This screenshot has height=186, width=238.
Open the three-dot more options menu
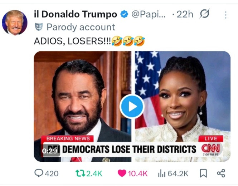(x=225, y=15)
